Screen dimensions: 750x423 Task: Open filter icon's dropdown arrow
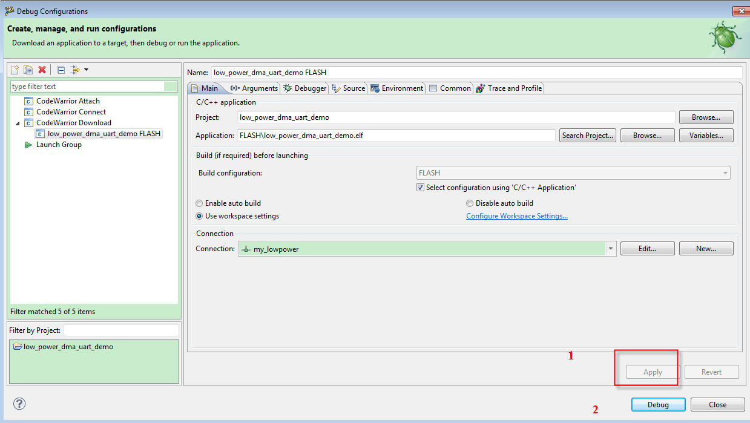click(x=86, y=70)
